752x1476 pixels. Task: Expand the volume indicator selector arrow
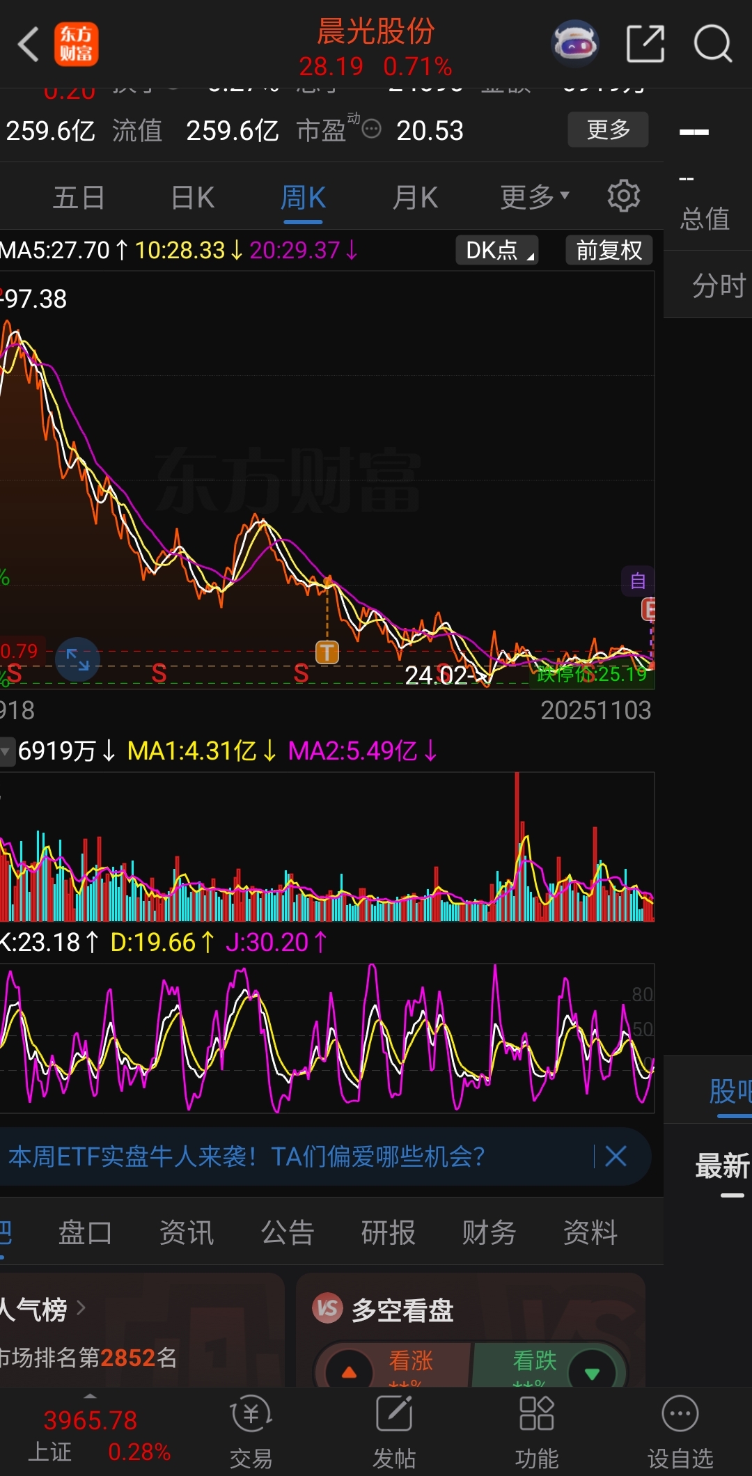tap(6, 751)
